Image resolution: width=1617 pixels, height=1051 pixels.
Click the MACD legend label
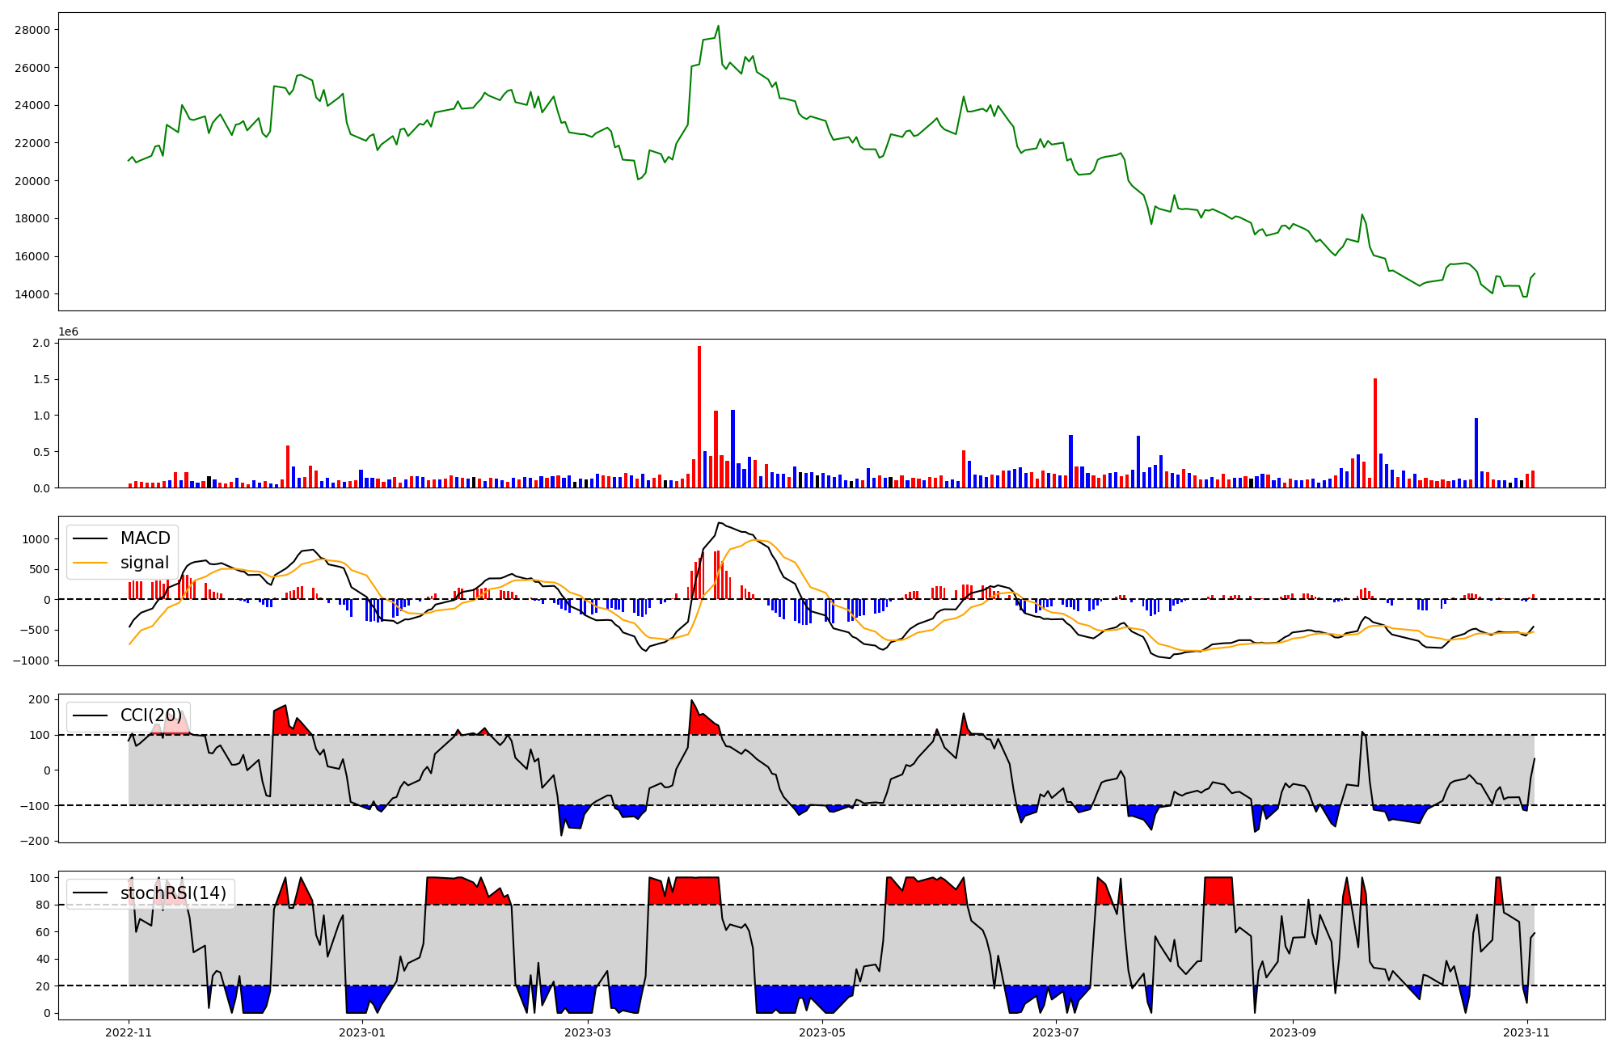[x=145, y=538]
